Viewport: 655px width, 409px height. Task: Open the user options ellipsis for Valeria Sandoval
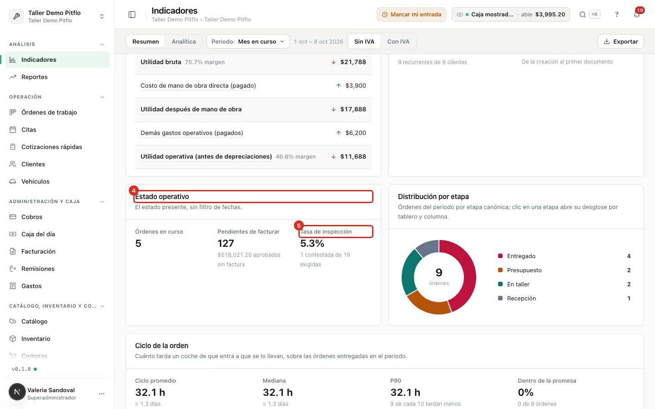[x=101, y=394]
